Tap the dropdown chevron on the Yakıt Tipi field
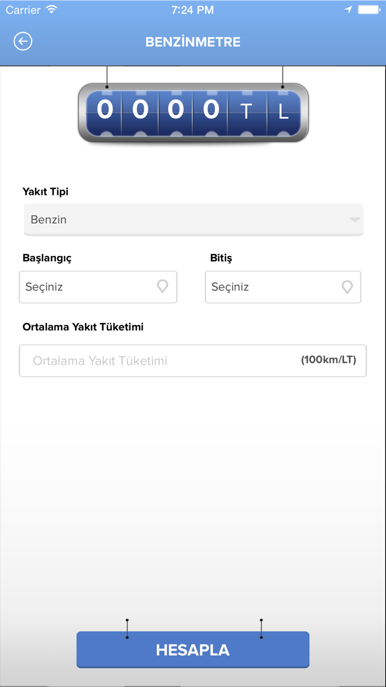386x687 pixels. pos(354,219)
